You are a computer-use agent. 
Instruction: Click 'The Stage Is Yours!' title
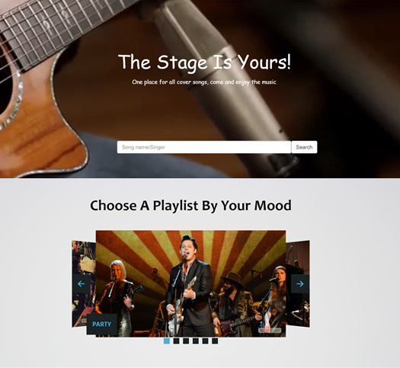pos(204,62)
